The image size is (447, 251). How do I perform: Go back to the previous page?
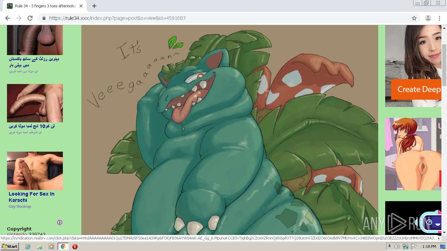tap(8, 18)
